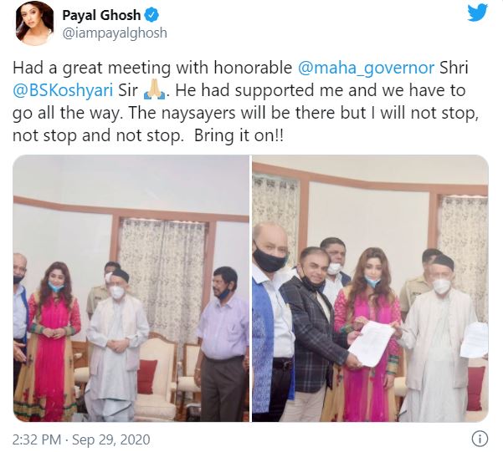Screen dimensions: 503x452
Task: Select the 2:32 PM time text
Action: point(37,439)
